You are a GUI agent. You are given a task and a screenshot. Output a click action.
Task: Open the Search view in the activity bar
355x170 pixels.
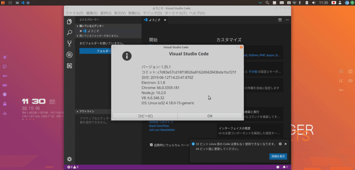pos(69,32)
